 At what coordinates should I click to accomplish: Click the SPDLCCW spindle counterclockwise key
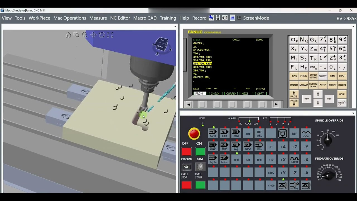(306, 185)
